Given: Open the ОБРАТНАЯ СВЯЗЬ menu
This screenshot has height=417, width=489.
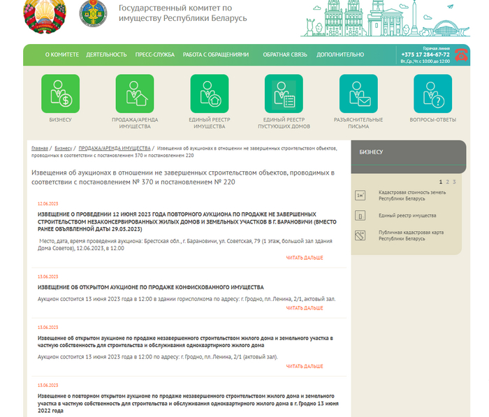Looking at the screenshot, I should coord(285,54).
